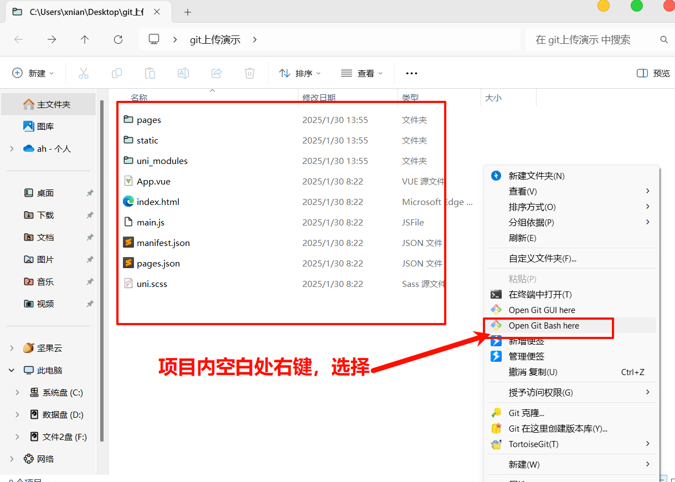Open the 排序 sort dropdown
Screen dimensions: 675x482
coord(300,73)
